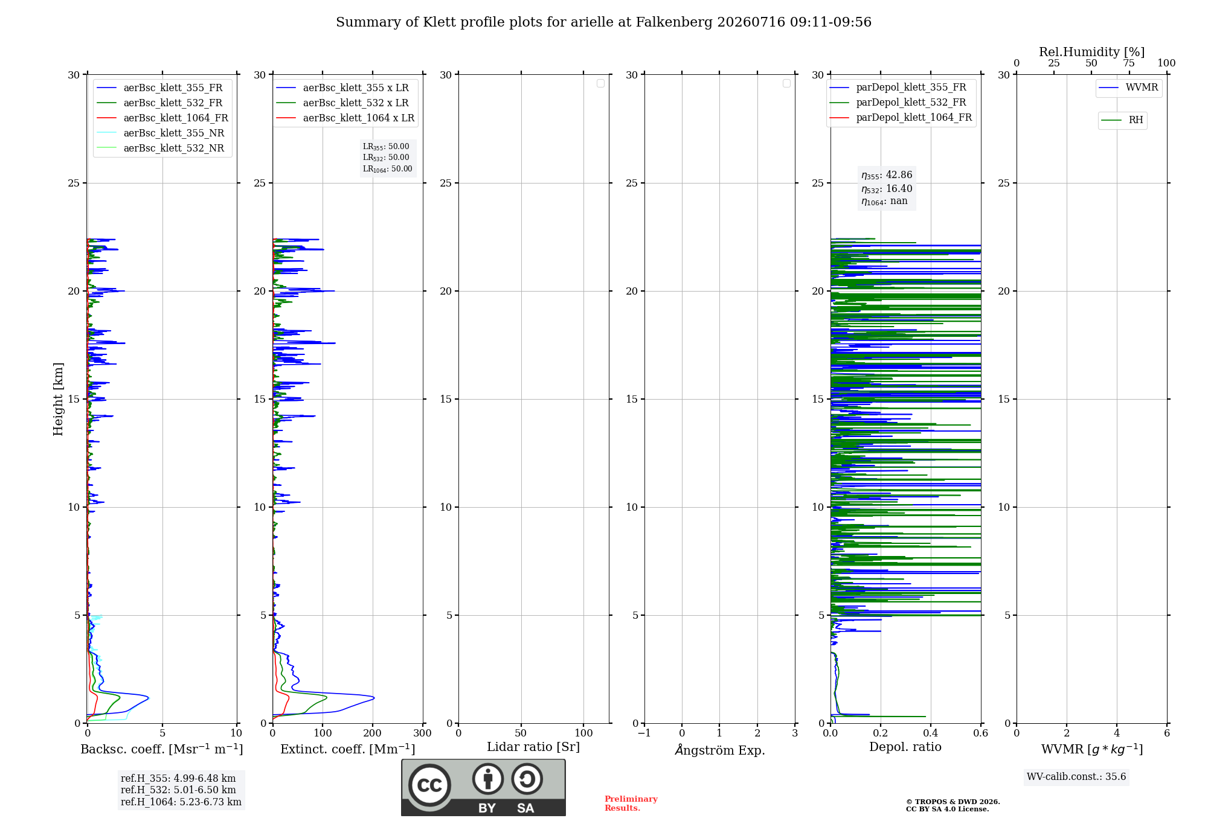The height and width of the screenshot is (821, 1208).
Task: Click the BY attribution person icon
Action: point(488,779)
